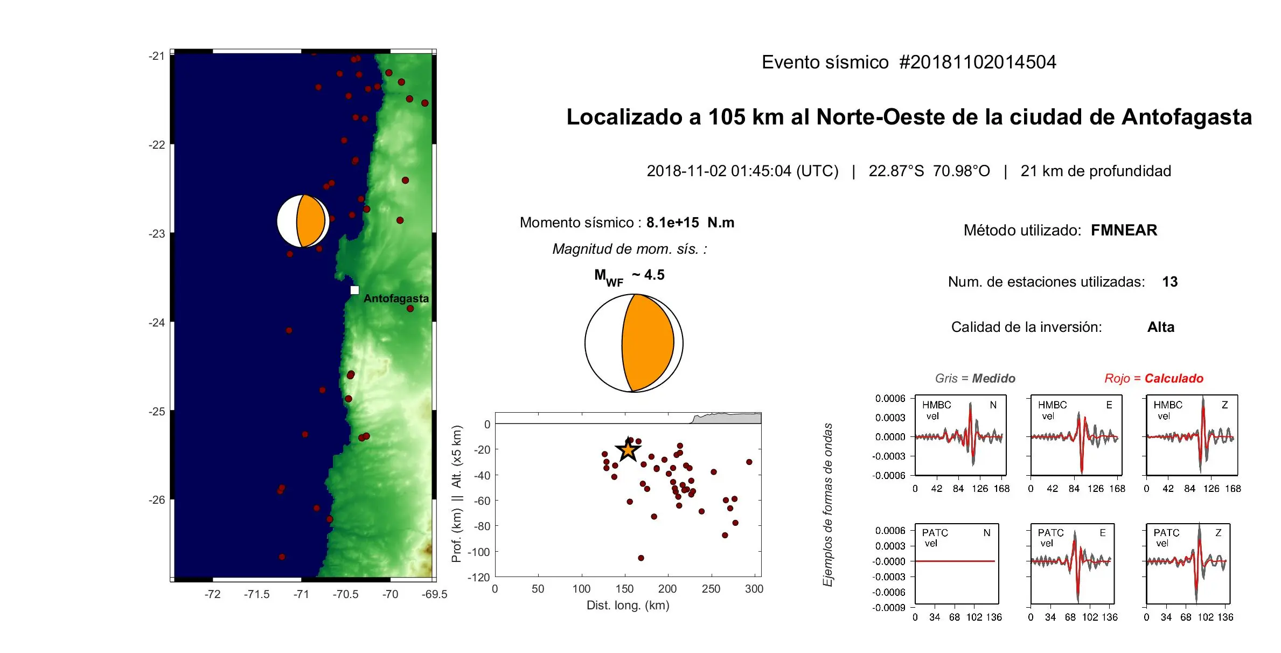The height and width of the screenshot is (653, 1281).
Task: Click the 'Dist. long. (km)' axis label
Action: click(628, 605)
